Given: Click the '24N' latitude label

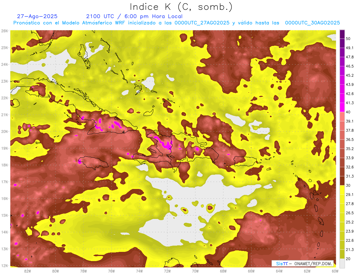Looking at the screenshot, I should [x=5, y=64].
